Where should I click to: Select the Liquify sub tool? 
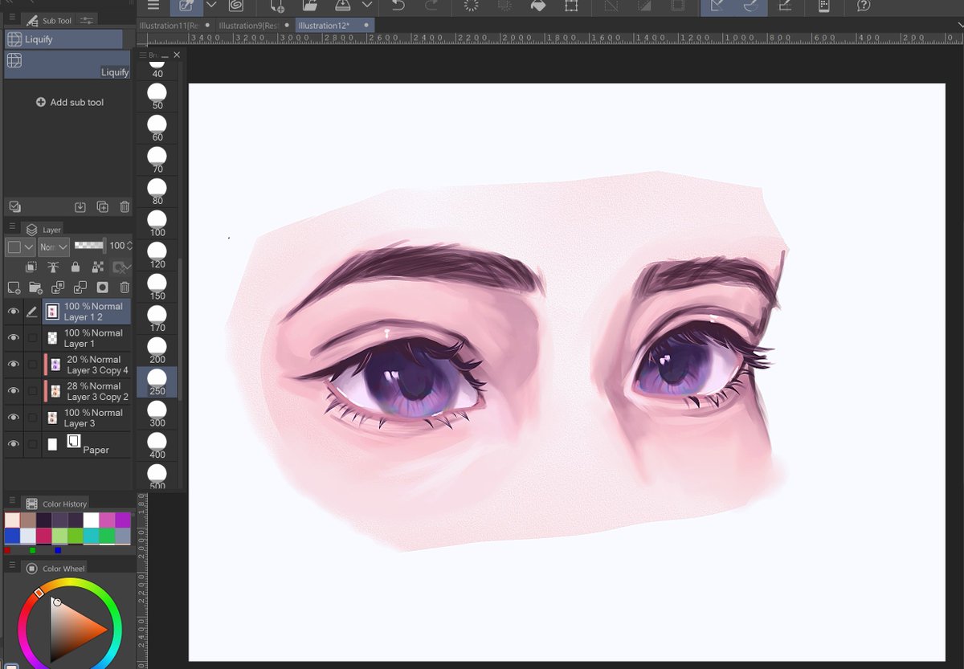pyautogui.click(x=67, y=64)
